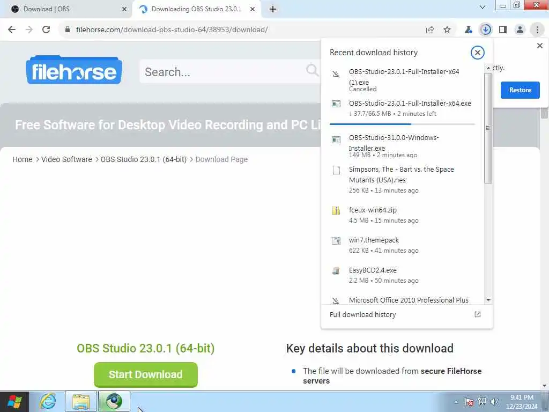Click Microsoft Office 2010 Professional Plus entry
The height and width of the screenshot is (412, 549).
click(409, 300)
